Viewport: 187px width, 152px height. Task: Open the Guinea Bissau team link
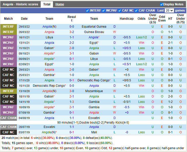[x=94, y=32]
